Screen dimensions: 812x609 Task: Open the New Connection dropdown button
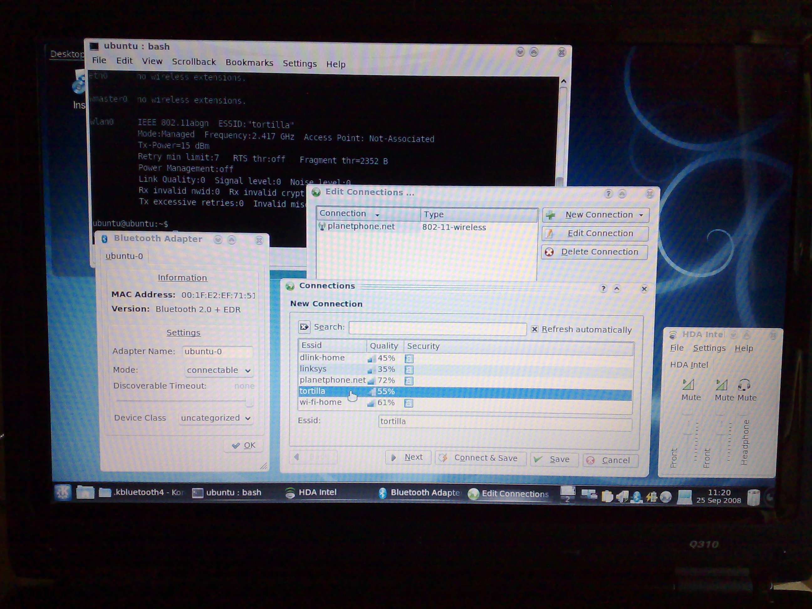click(596, 215)
